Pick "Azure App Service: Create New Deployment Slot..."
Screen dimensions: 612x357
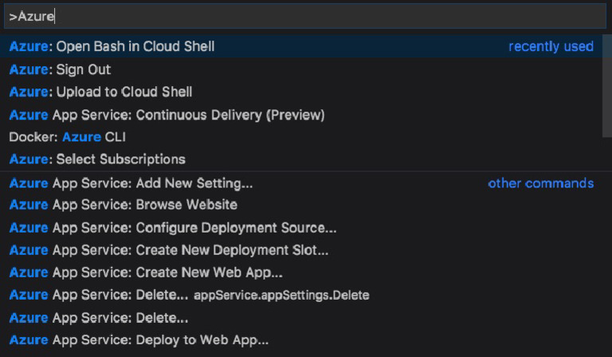coord(301,250)
